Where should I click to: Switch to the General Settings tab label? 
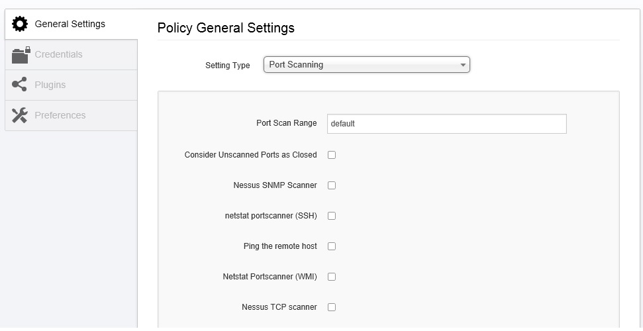coord(70,24)
